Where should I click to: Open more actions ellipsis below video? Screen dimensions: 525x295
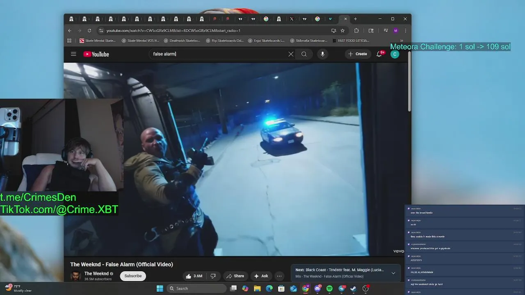click(x=279, y=276)
